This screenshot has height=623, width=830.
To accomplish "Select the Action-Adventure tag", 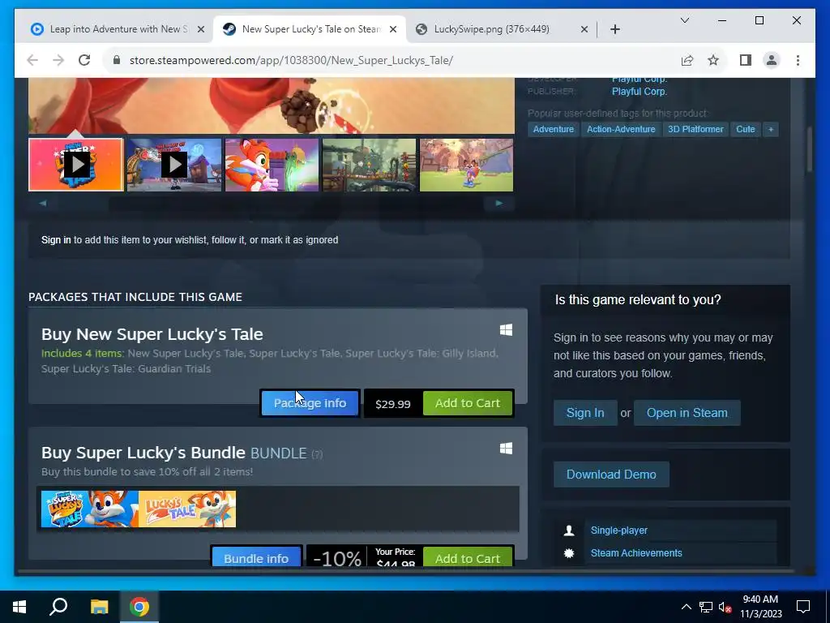I will [x=621, y=129].
